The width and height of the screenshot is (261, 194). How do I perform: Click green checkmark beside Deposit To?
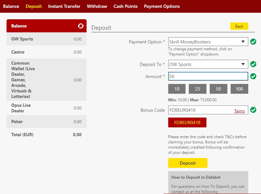click(253, 64)
